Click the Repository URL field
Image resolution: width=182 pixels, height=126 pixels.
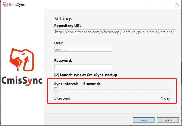115,32
